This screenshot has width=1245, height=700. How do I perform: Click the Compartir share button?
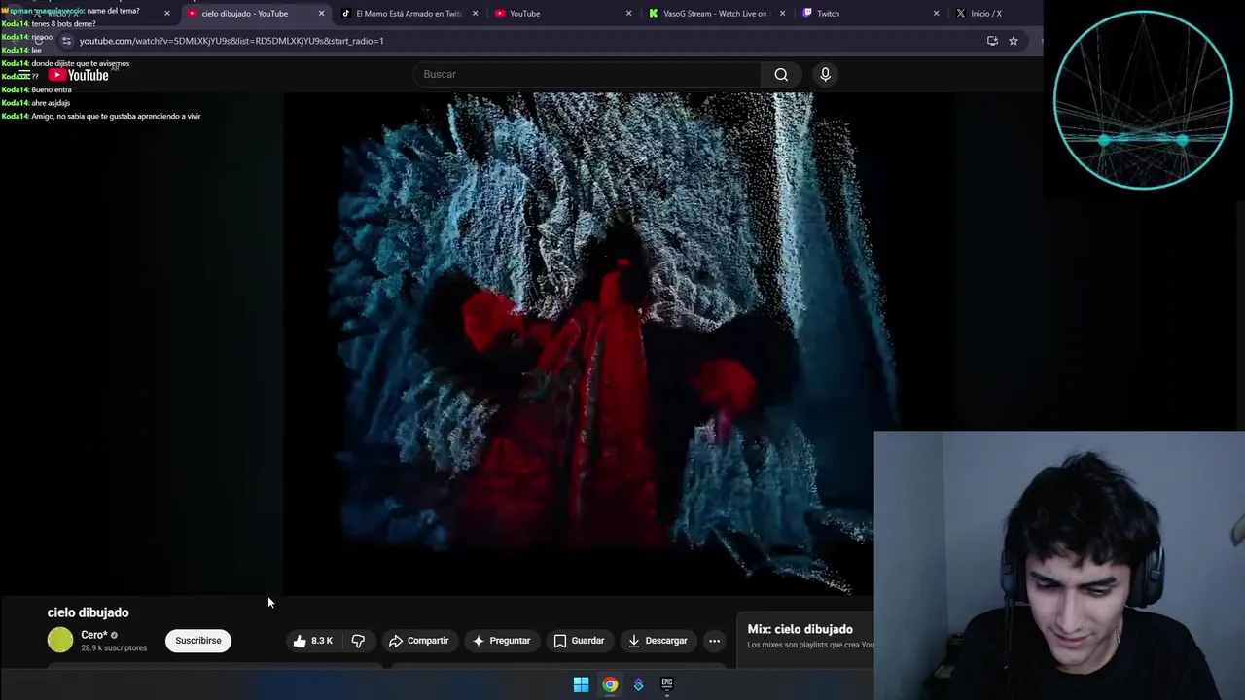tap(419, 641)
